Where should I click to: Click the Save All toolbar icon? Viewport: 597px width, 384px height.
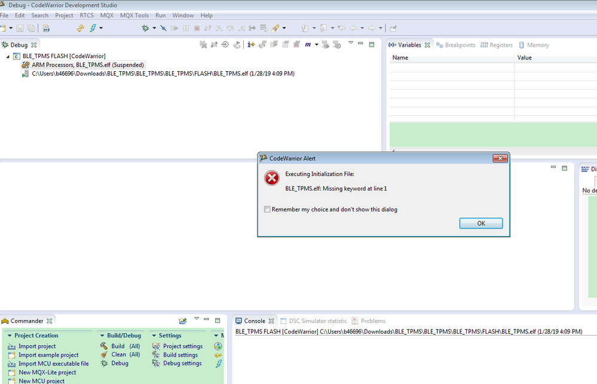coord(32,28)
